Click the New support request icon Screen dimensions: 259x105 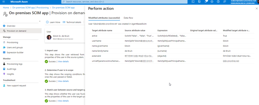(x=4, y=85)
